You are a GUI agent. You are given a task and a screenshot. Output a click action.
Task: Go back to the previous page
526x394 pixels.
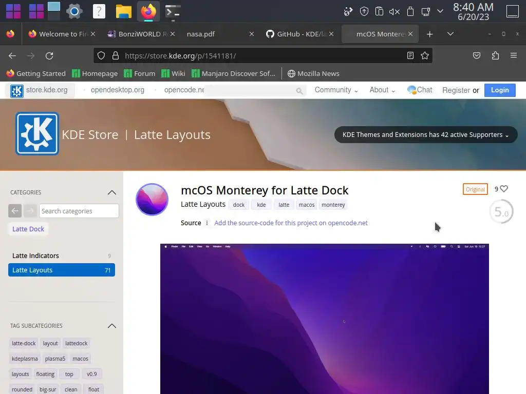12,55
